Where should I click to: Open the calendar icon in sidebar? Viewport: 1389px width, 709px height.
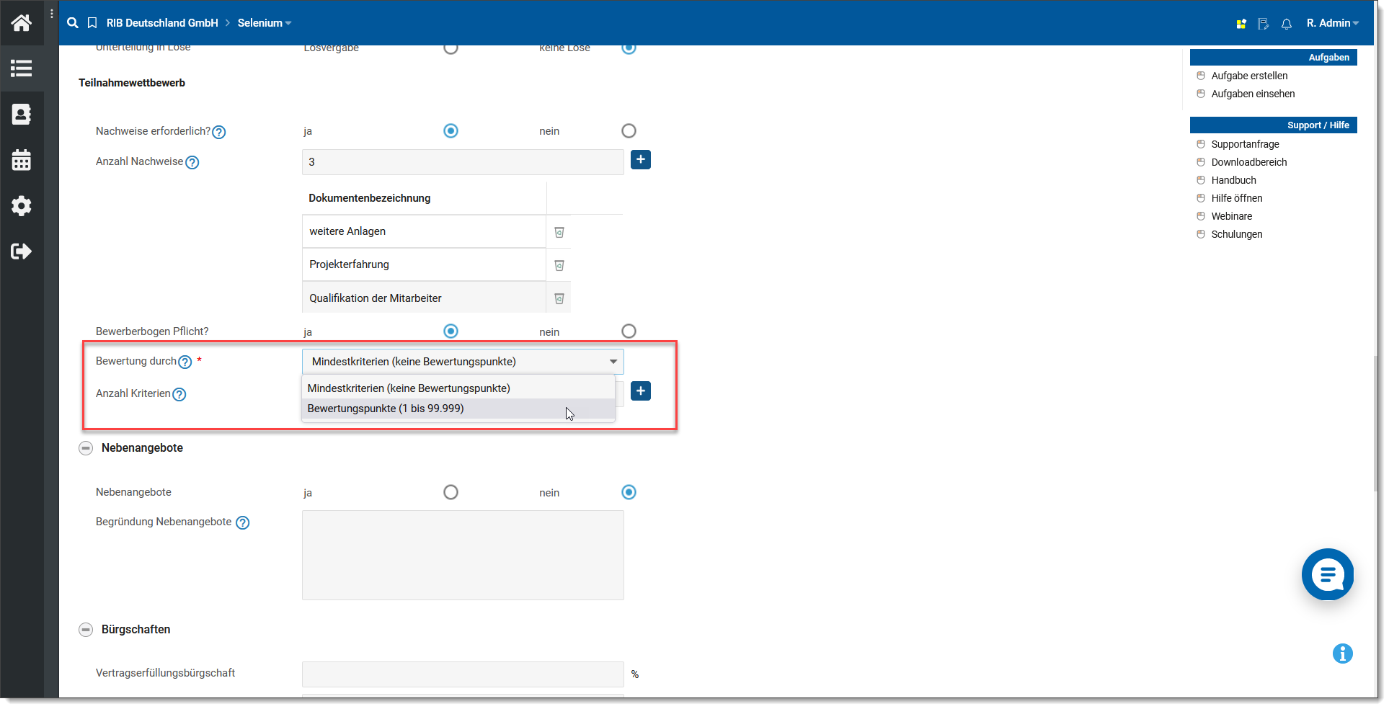22,160
